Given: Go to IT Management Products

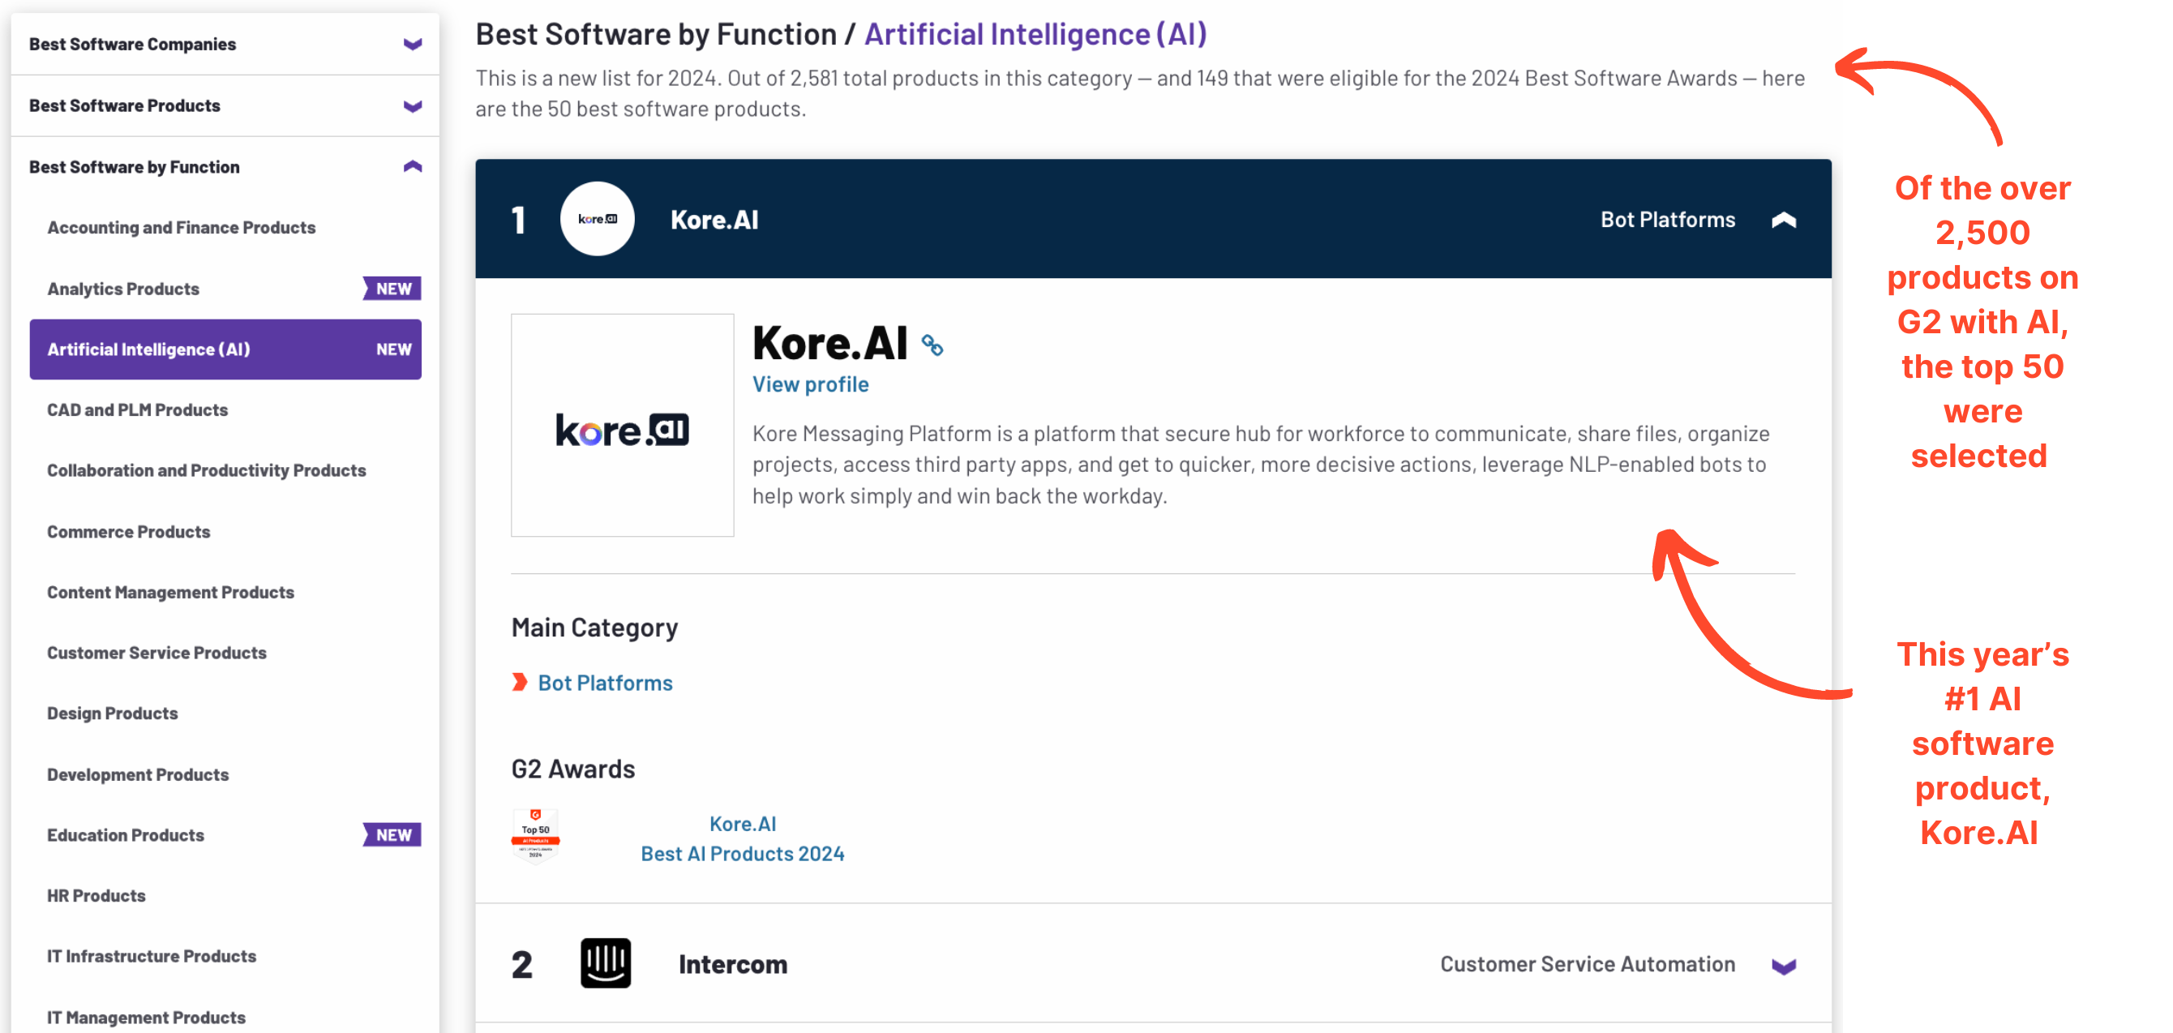Looking at the screenshot, I should [146, 1017].
